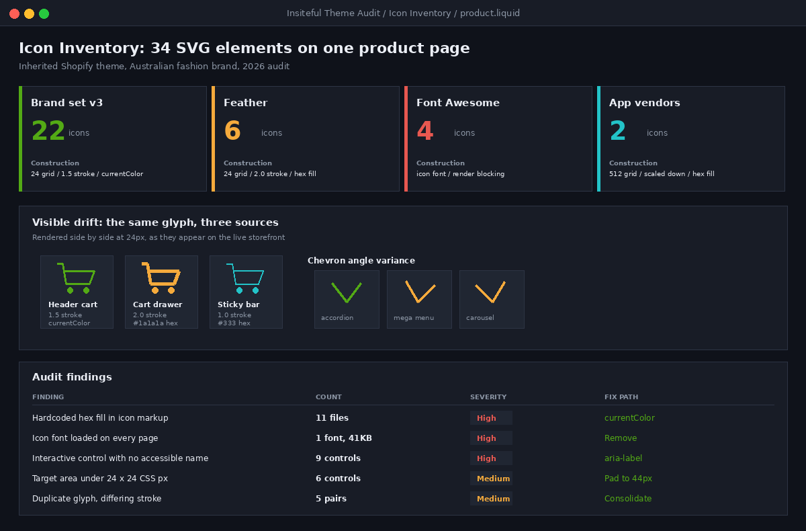Click the '11 files' count cell

click(332, 418)
